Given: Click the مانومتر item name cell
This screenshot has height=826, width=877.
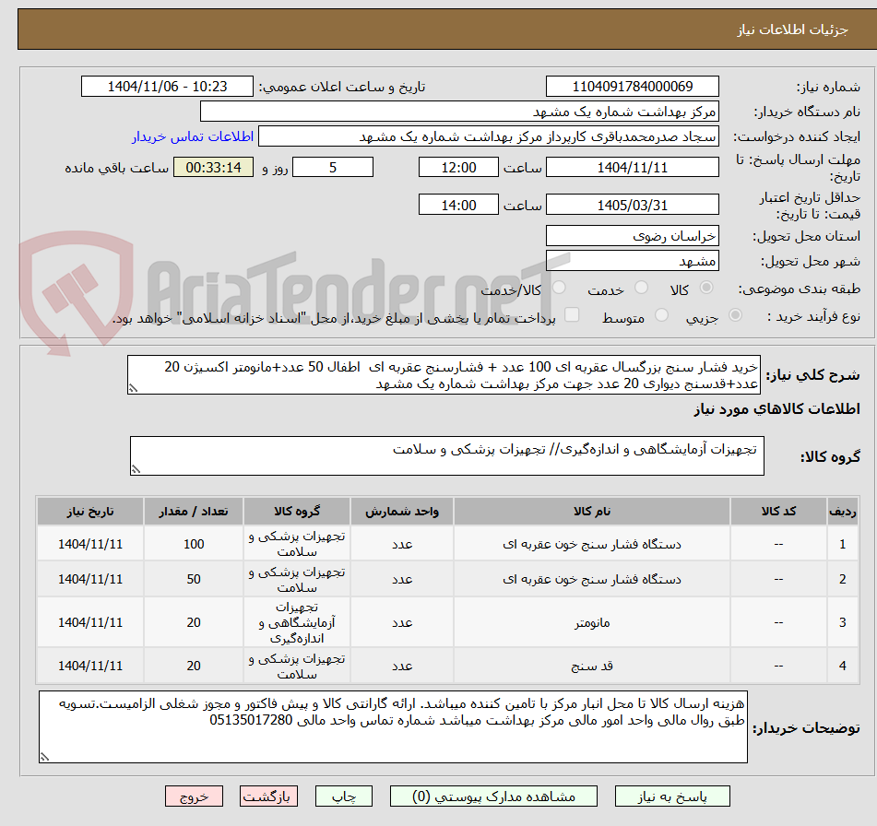Looking at the screenshot, I should click(592, 622).
